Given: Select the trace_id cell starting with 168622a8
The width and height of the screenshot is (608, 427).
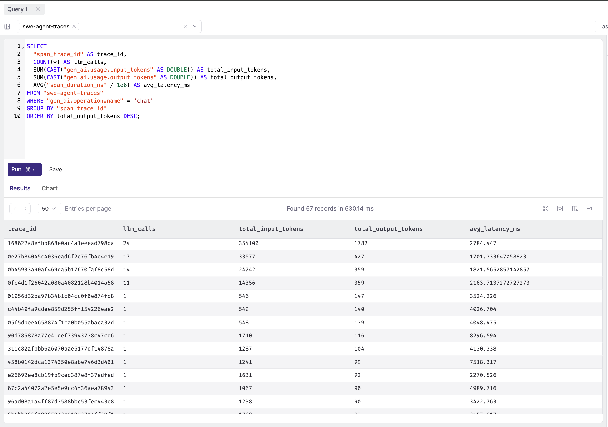Looking at the screenshot, I should pos(61,243).
